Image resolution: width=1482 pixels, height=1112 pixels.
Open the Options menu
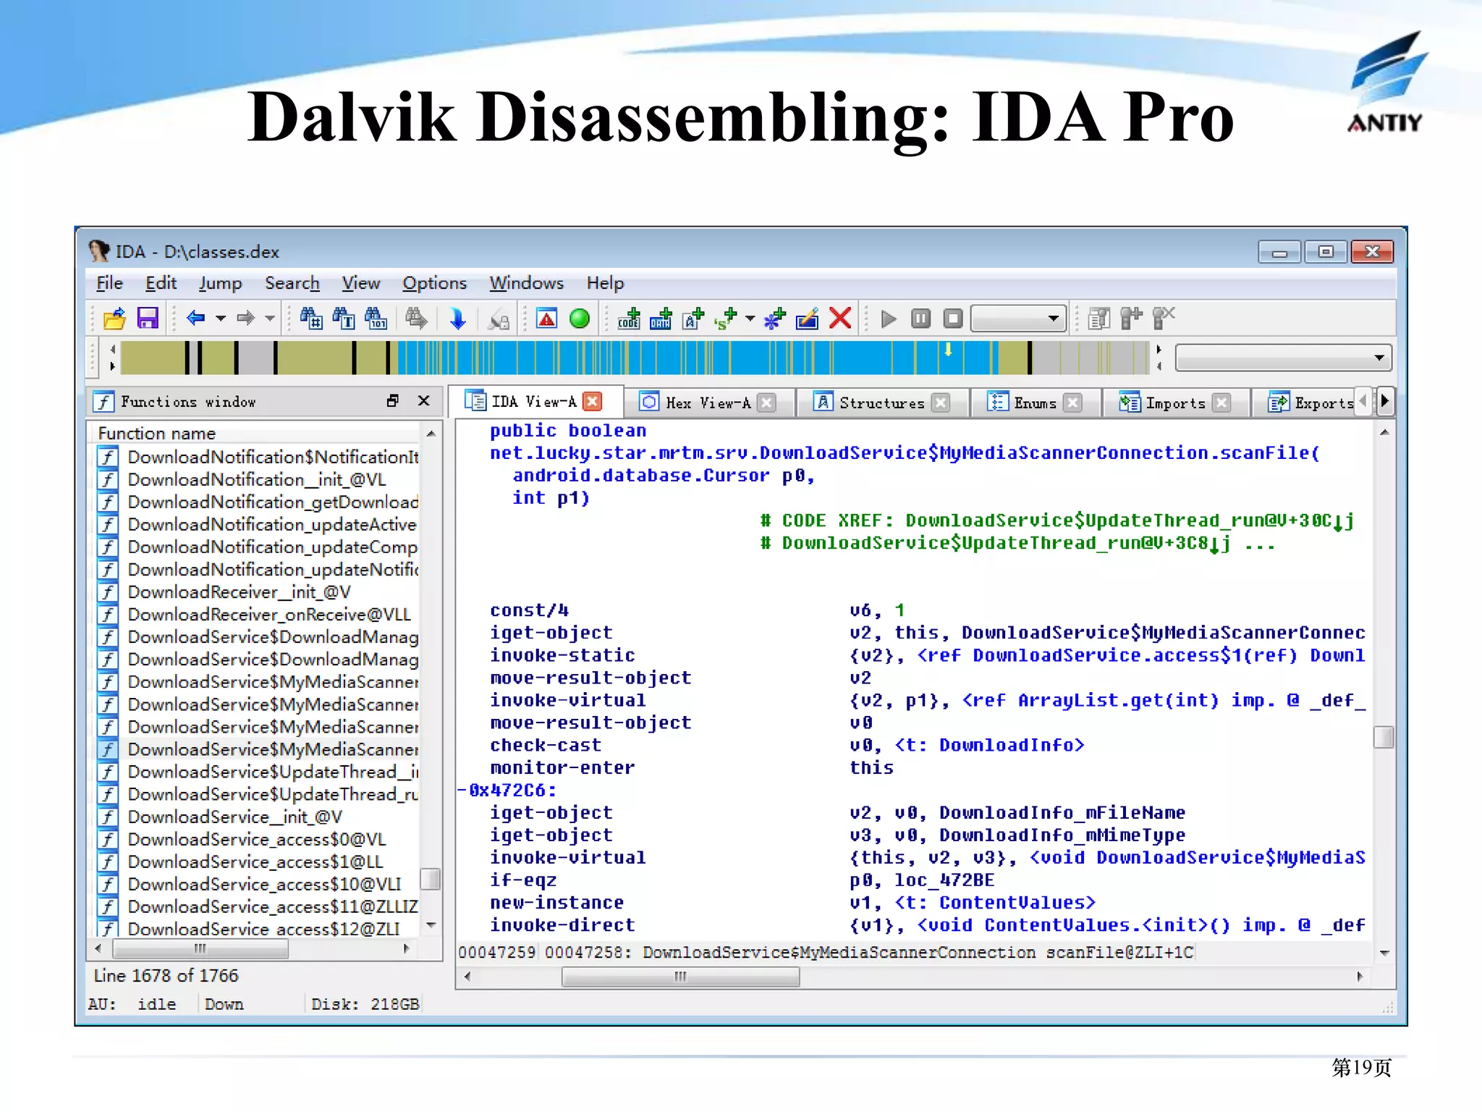434,283
